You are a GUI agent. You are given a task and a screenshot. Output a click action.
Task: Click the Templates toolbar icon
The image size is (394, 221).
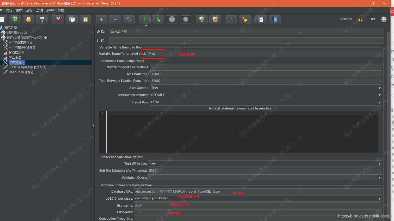pyautogui.click(x=15, y=19)
